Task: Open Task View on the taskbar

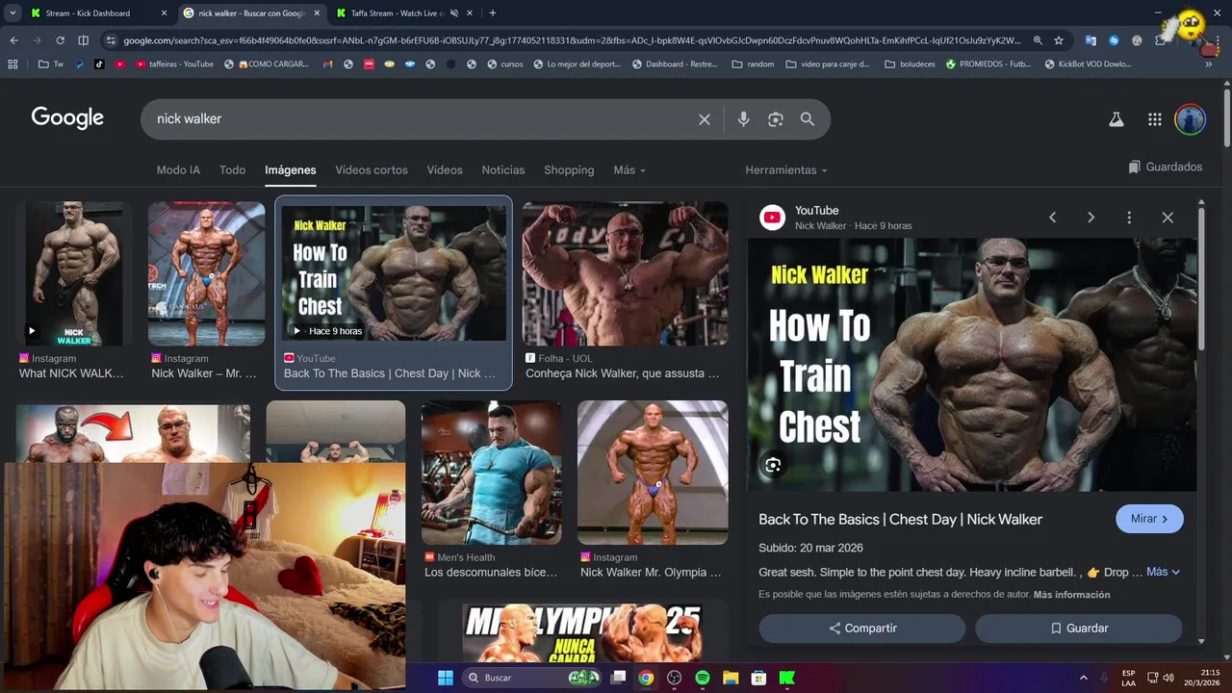Action: 618,678
